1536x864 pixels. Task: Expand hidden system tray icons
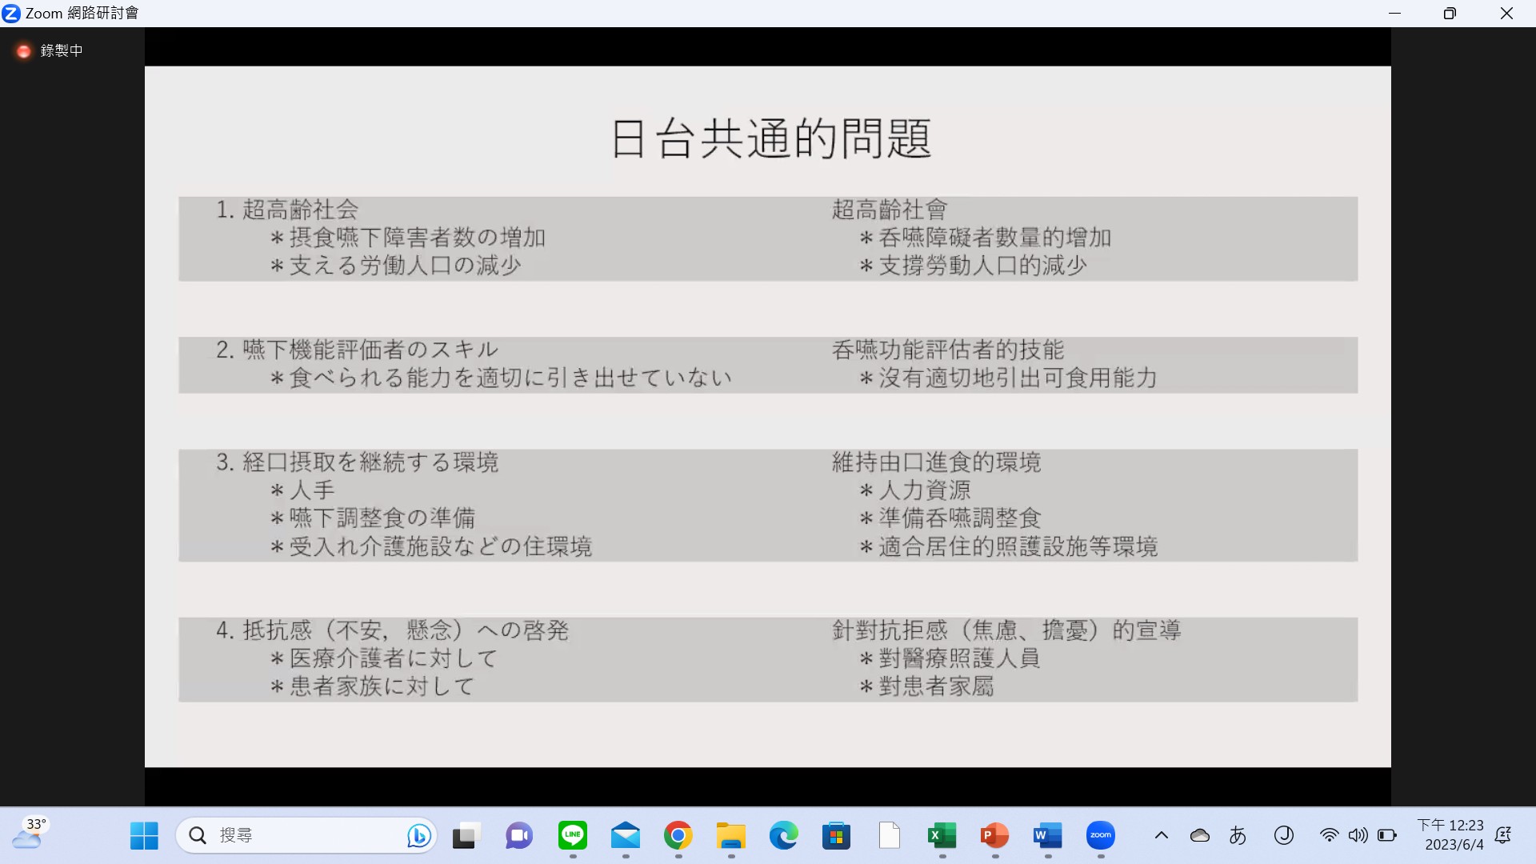1162,836
